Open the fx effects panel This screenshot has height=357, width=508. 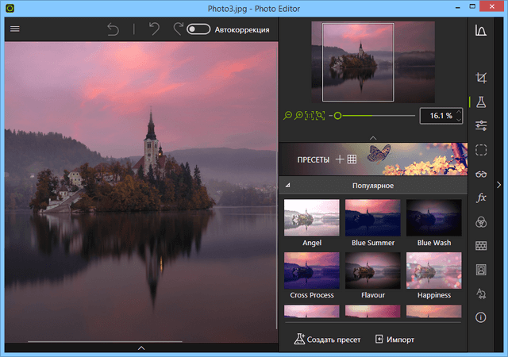pos(480,198)
